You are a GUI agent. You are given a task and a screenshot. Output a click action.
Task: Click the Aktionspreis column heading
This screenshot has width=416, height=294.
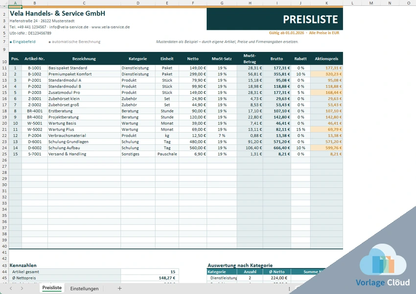[x=326, y=59]
